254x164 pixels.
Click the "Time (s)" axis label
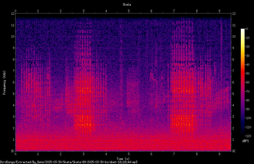click(x=123, y=159)
